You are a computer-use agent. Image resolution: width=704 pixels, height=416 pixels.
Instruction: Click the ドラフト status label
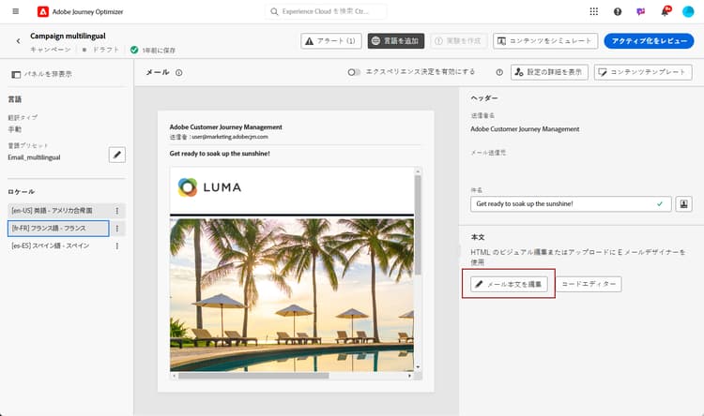105,50
